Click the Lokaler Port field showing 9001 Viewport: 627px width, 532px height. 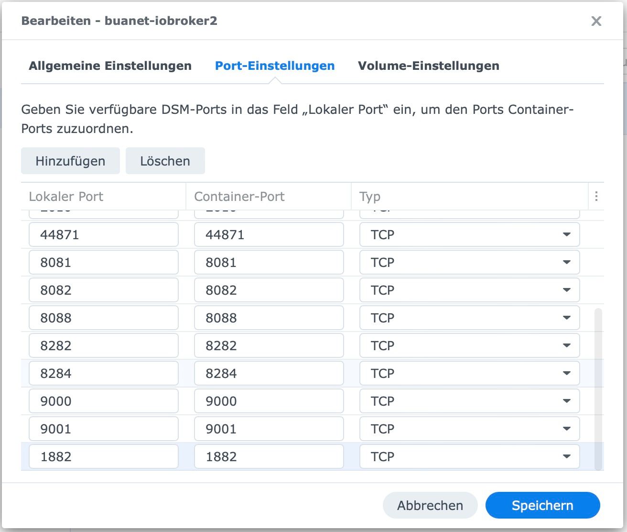pyautogui.click(x=103, y=429)
